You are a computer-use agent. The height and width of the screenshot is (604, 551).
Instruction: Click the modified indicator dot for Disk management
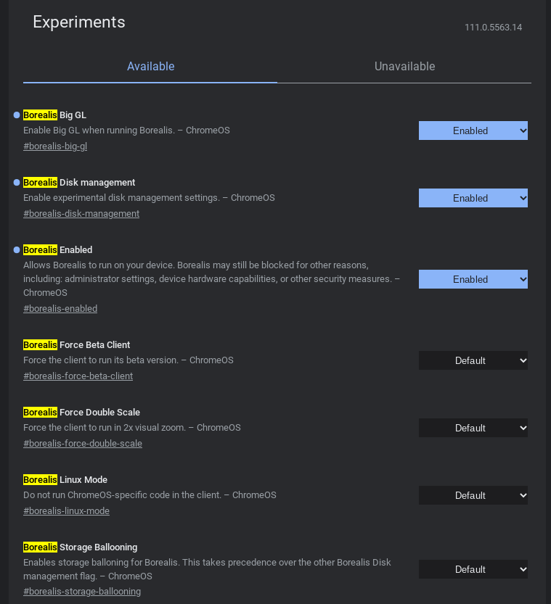17,182
